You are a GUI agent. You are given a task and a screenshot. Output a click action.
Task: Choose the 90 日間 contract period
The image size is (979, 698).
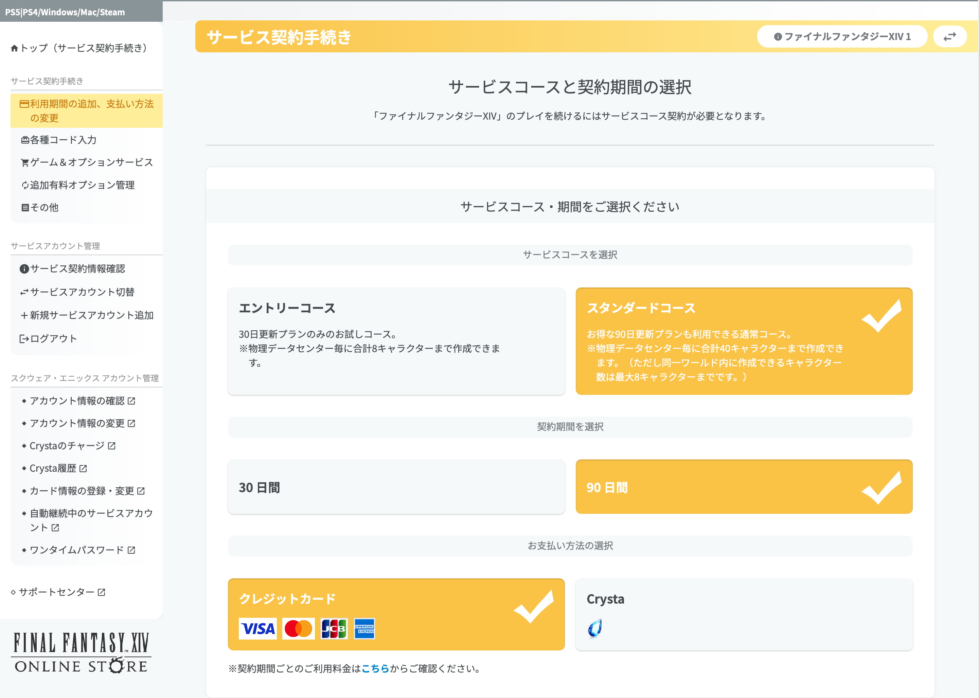[744, 487]
